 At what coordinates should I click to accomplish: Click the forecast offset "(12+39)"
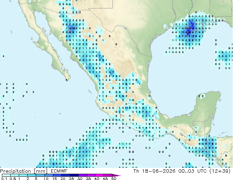220,171
